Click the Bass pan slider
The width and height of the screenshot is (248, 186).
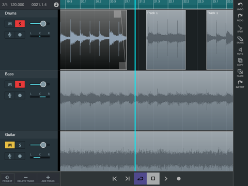pos(40,97)
